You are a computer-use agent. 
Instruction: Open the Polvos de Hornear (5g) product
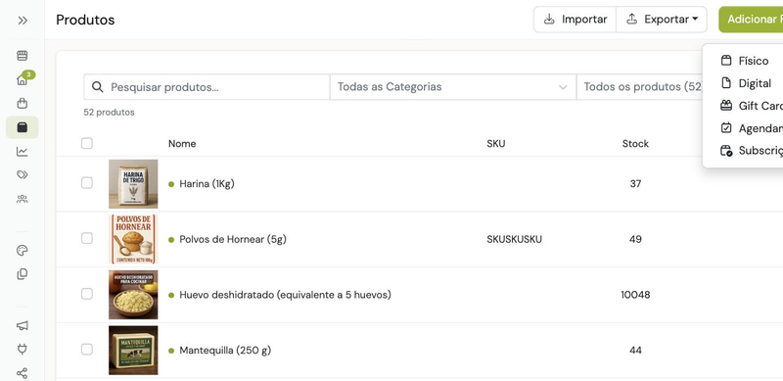click(233, 240)
